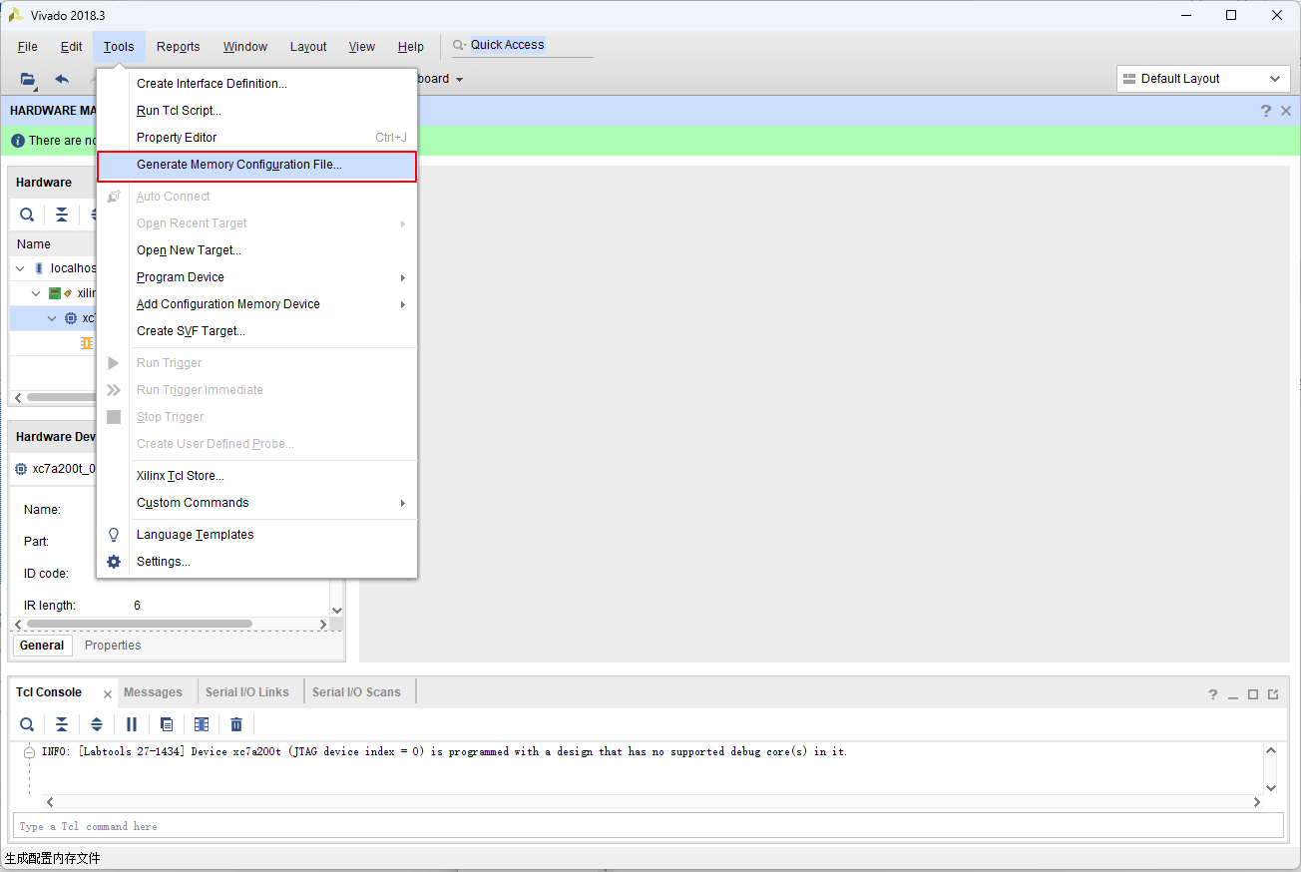Open the Layout menu
Screen dimensions: 1301x872
coord(308,47)
